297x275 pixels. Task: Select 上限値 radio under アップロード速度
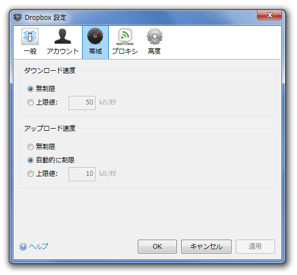coord(31,174)
